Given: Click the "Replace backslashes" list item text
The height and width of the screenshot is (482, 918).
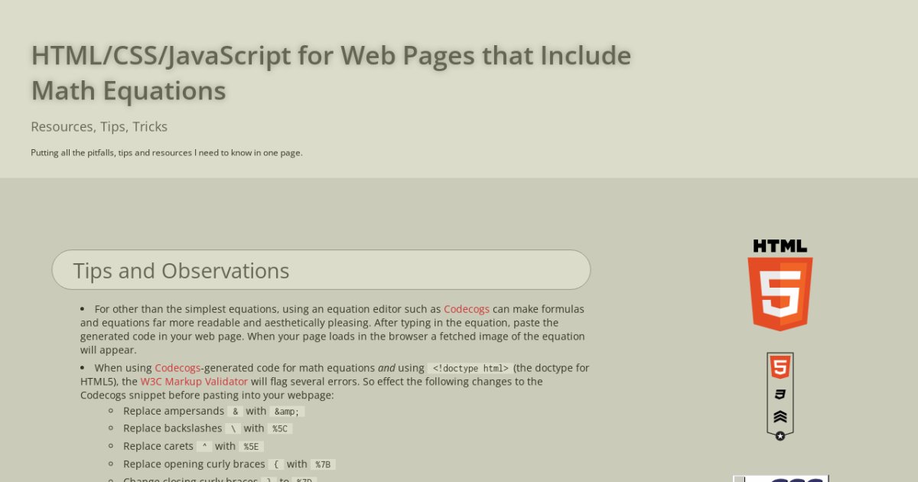Looking at the screenshot, I should pos(172,429).
